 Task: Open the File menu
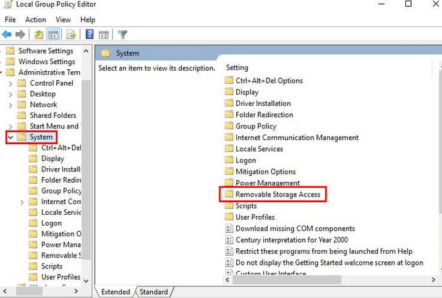(10, 20)
